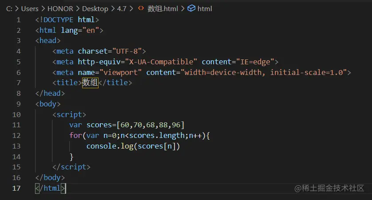This screenshot has width=372, height=200.
Task: Click the closing '</head>' tag
Action: [50, 94]
